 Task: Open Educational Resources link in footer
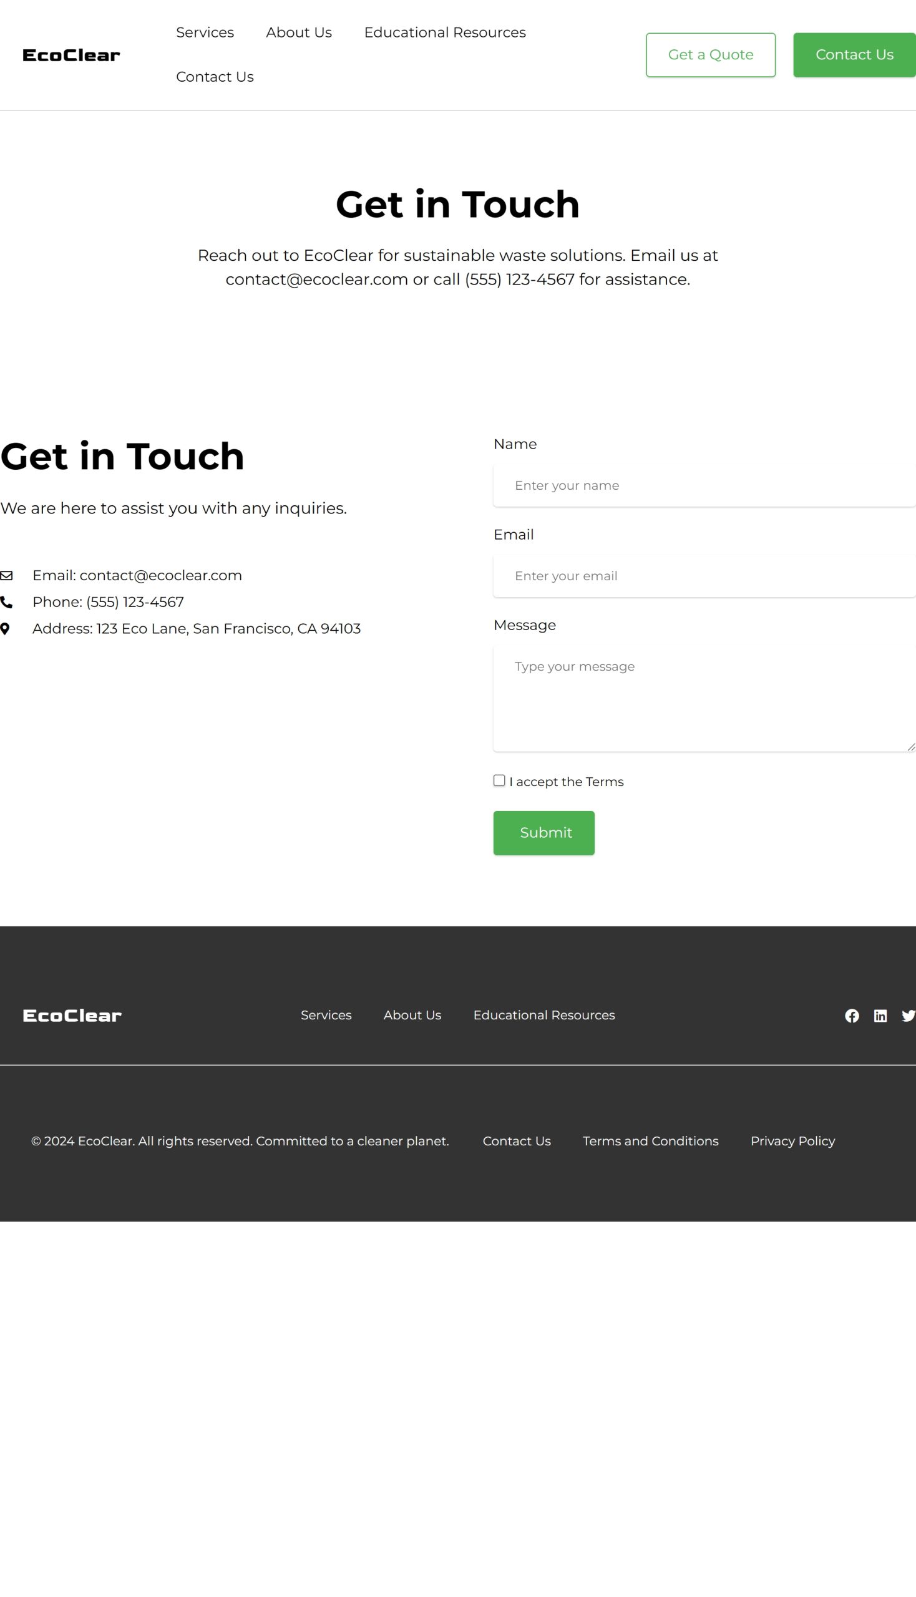point(544,1015)
